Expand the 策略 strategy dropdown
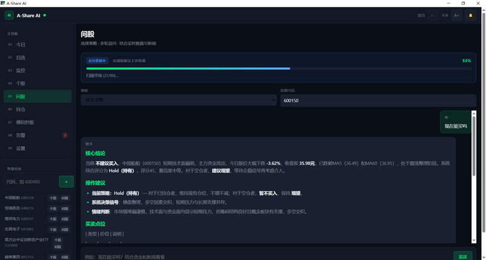The width and height of the screenshot is (486, 260). [179, 100]
